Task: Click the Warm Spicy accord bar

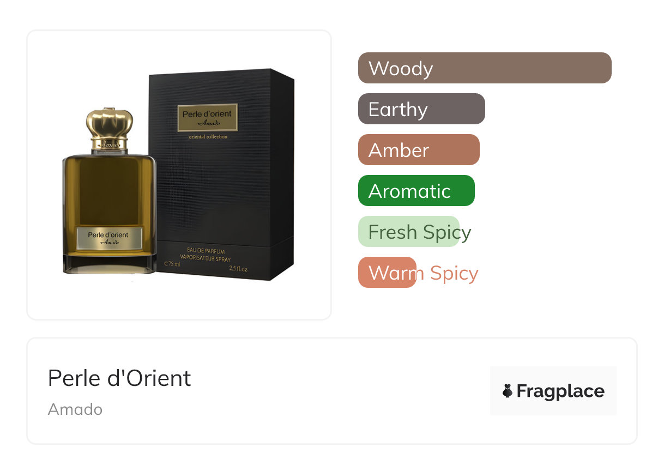Action: [x=387, y=273]
